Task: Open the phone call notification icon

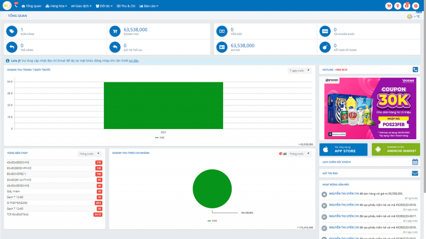Action: (16, 5)
